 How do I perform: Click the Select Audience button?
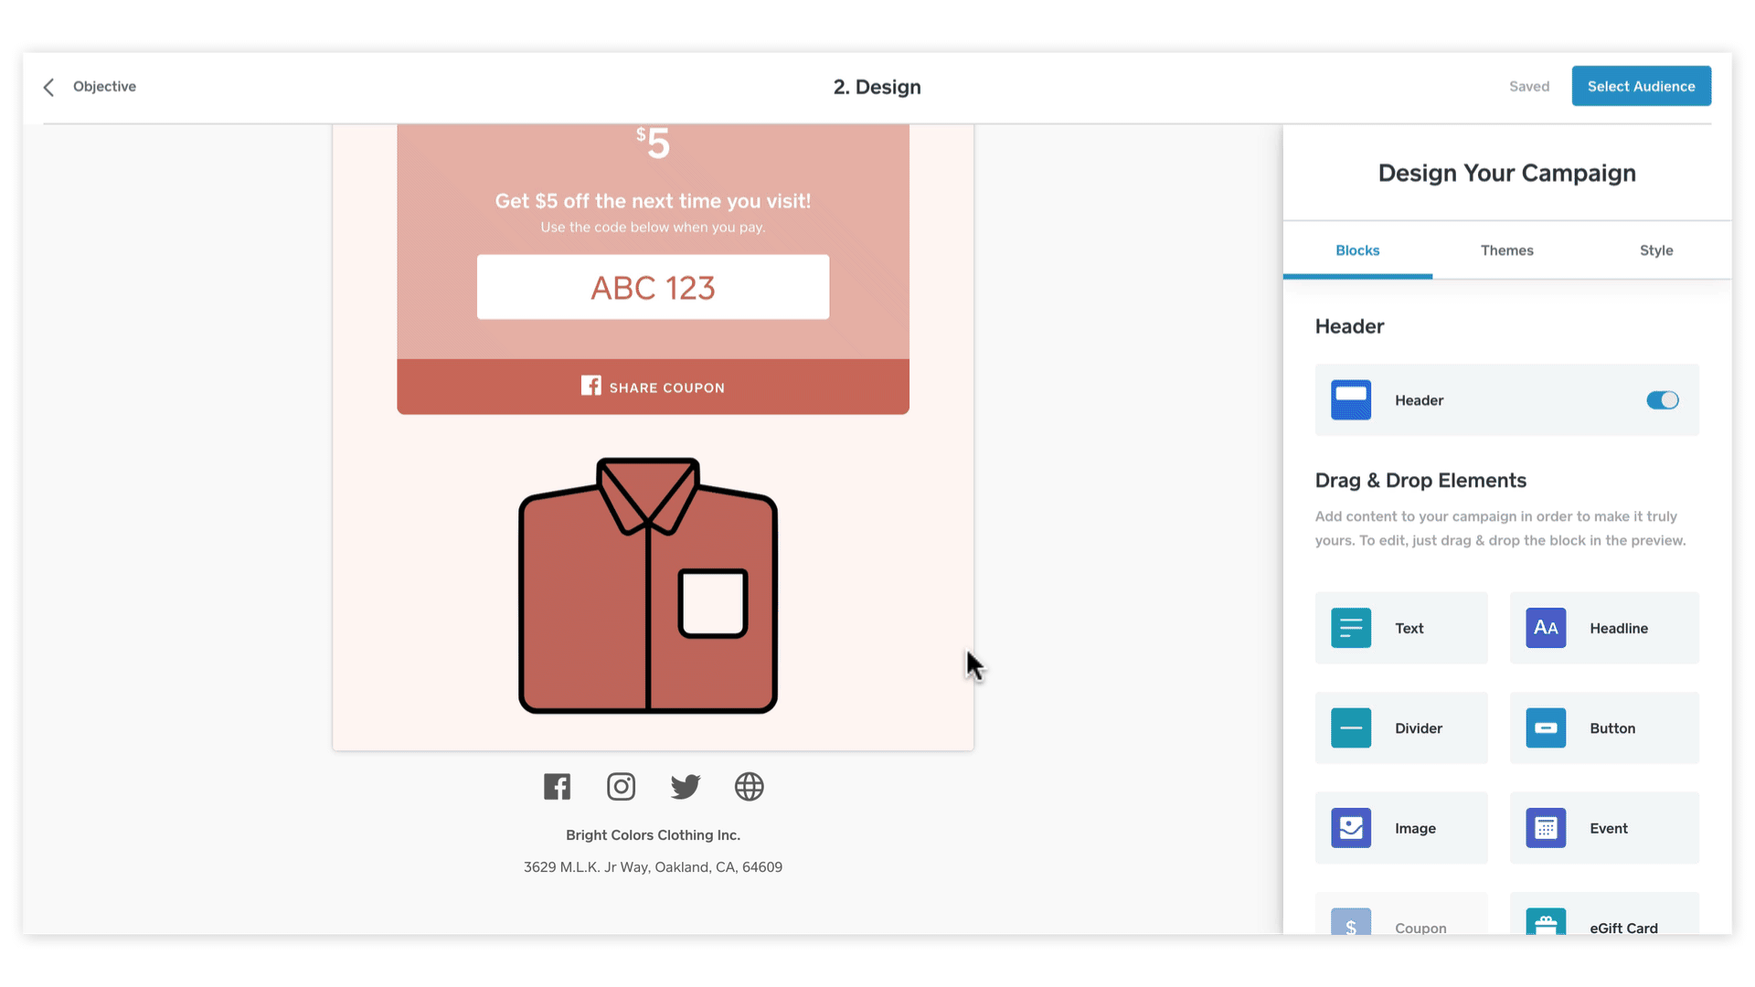1641,86
